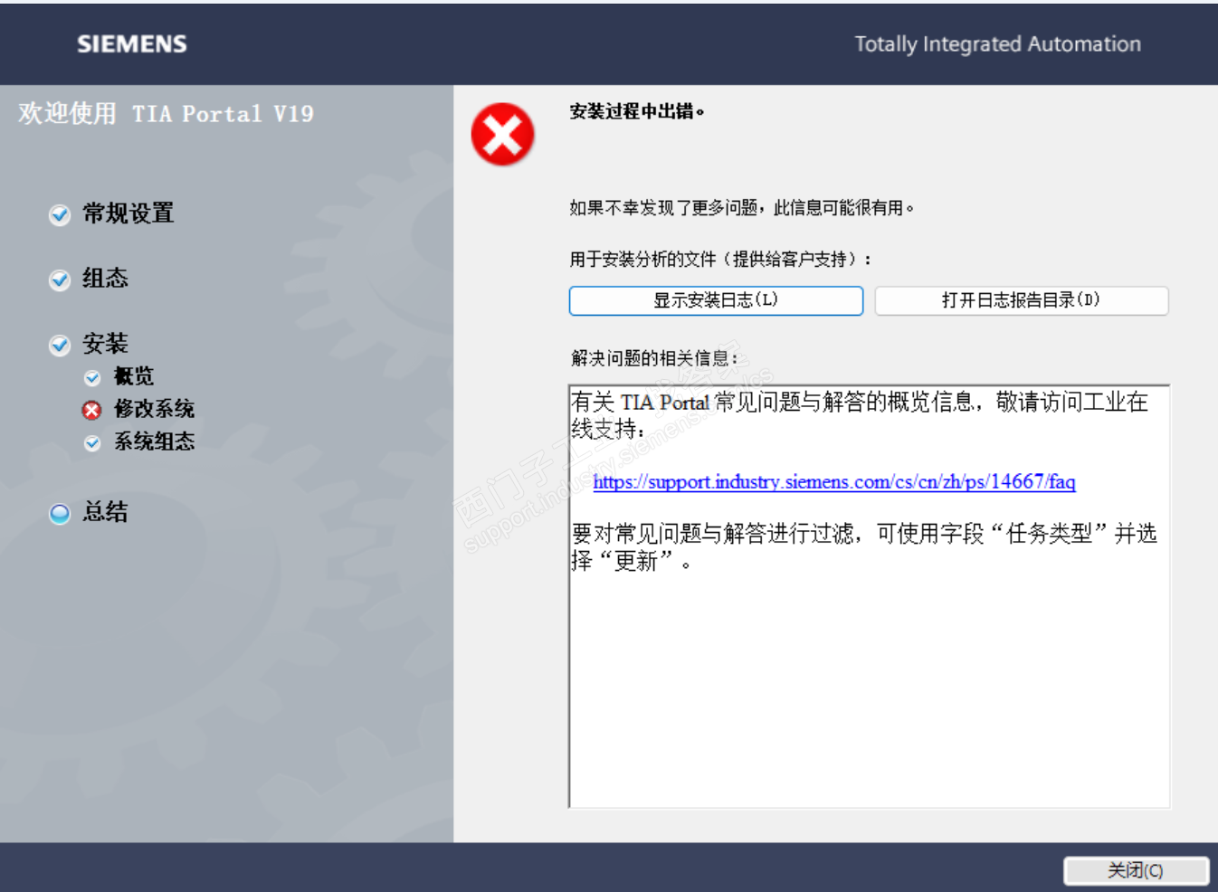Go to the 总结 step
Image resolution: width=1218 pixels, height=892 pixels.
pos(105,512)
